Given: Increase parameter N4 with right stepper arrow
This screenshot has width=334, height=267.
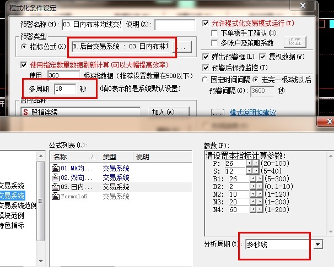Looking at the screenshot, I should [x=260, y=209].
